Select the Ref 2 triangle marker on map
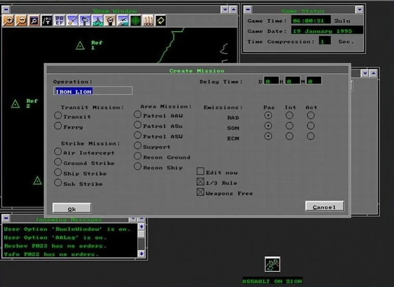Image resolution: width=394 pixels, height=287 pixels. 15,103
